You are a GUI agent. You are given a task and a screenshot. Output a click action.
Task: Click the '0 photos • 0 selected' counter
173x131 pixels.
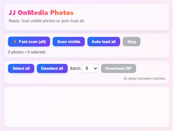[26, 52]
